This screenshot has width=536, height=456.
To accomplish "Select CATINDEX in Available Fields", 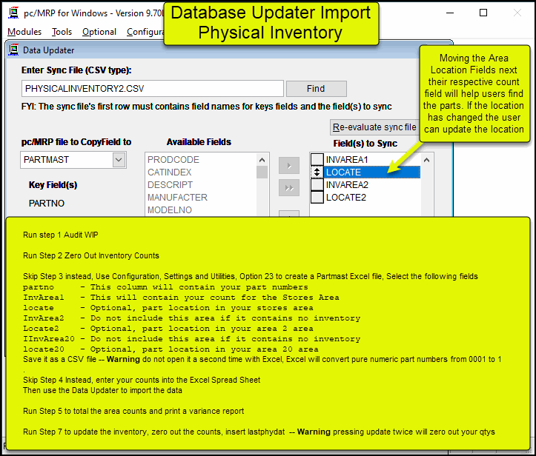I will 170,172.
